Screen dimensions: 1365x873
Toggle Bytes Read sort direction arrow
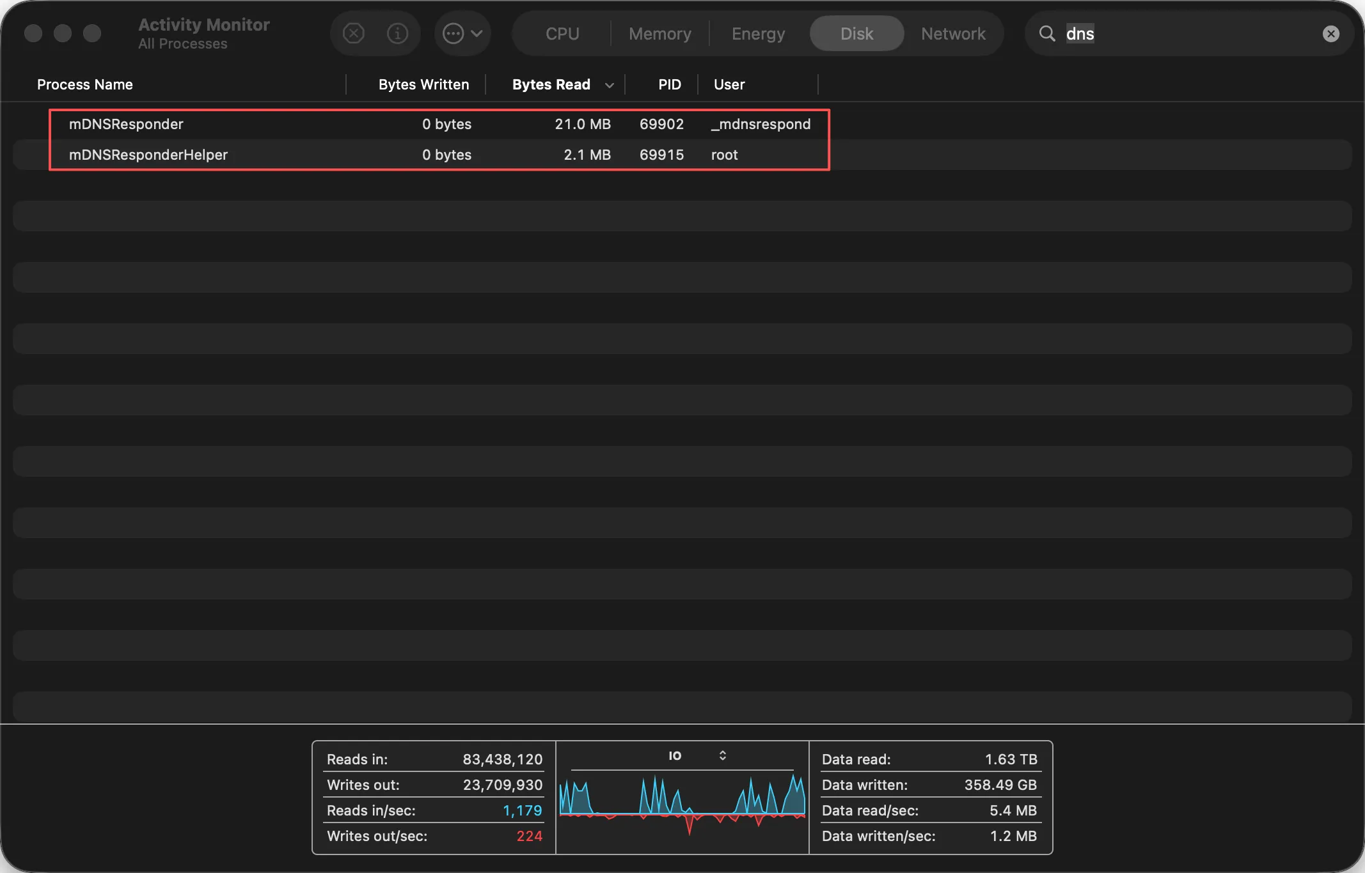click(610, 85)
